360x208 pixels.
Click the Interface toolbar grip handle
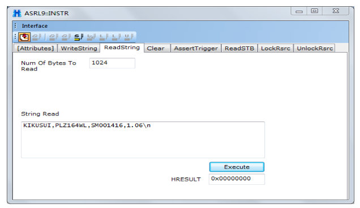(15, 25)
